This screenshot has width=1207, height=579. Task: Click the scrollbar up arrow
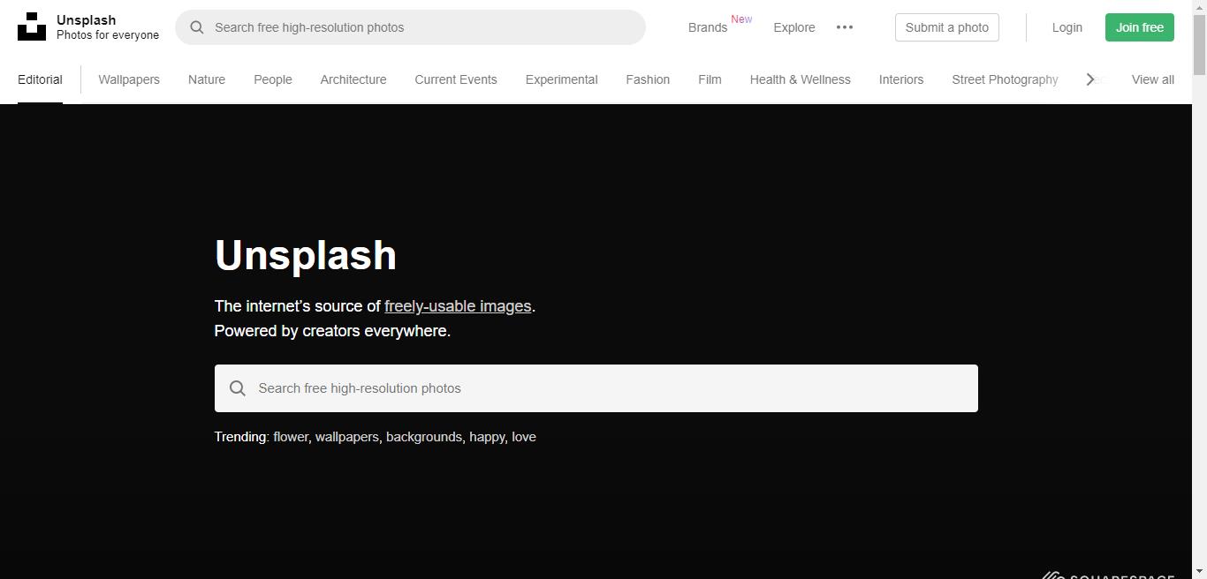pos(1199,6)
